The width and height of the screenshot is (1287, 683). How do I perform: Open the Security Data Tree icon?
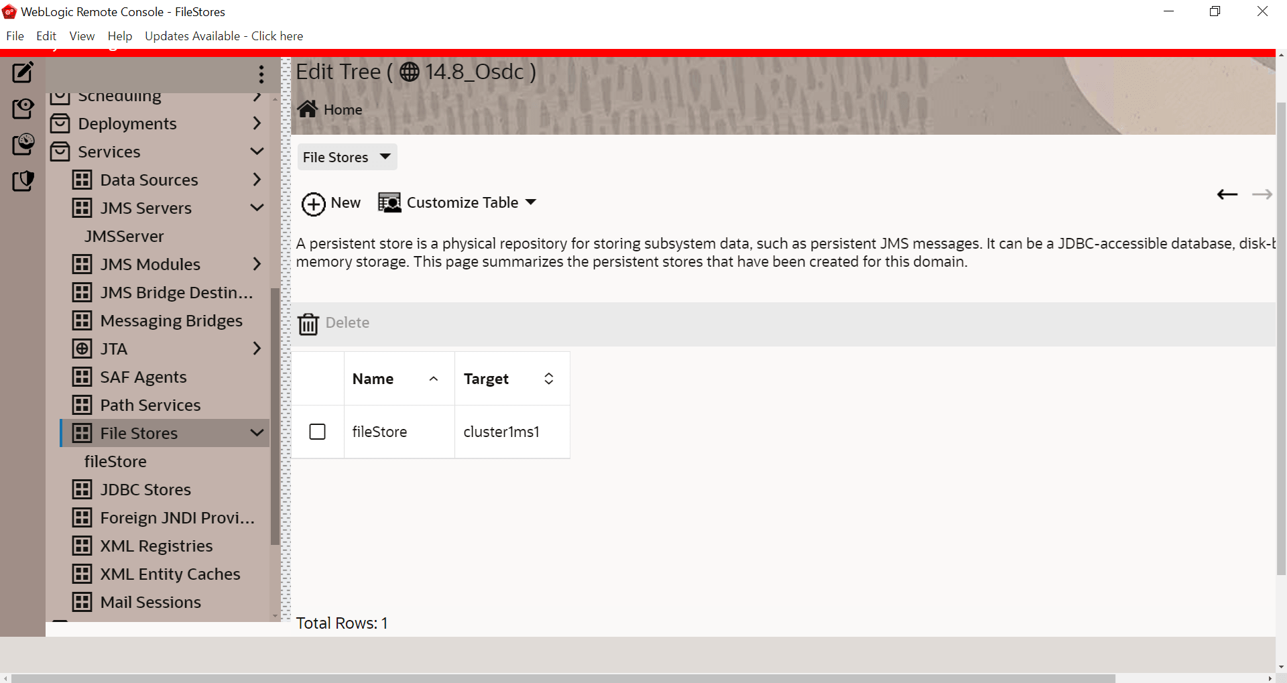23,180
